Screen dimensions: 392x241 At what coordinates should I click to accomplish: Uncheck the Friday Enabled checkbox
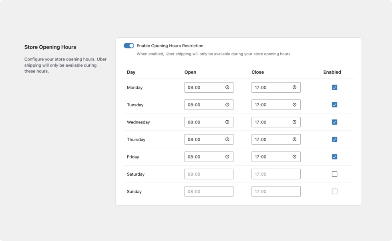pos(334,157)
